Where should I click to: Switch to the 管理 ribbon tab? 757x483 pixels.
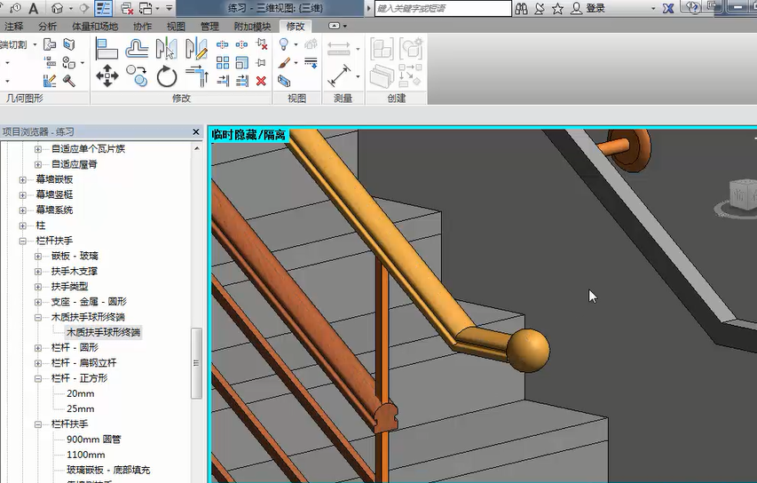click(x=209, y=27)
